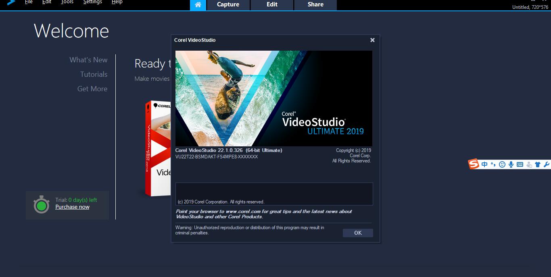
Task: Click the Sogou user account icon
Action: tap(529, 164)
